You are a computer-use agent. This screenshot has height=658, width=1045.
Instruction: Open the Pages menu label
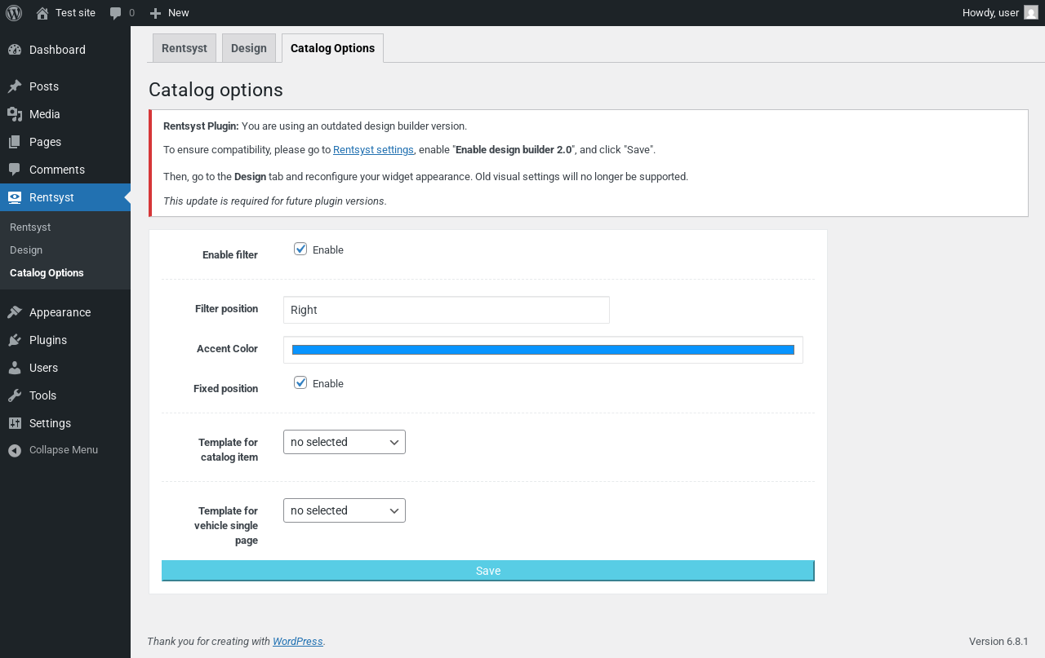[45, 142]
